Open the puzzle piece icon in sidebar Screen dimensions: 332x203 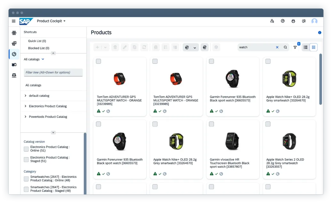point(14,65)
